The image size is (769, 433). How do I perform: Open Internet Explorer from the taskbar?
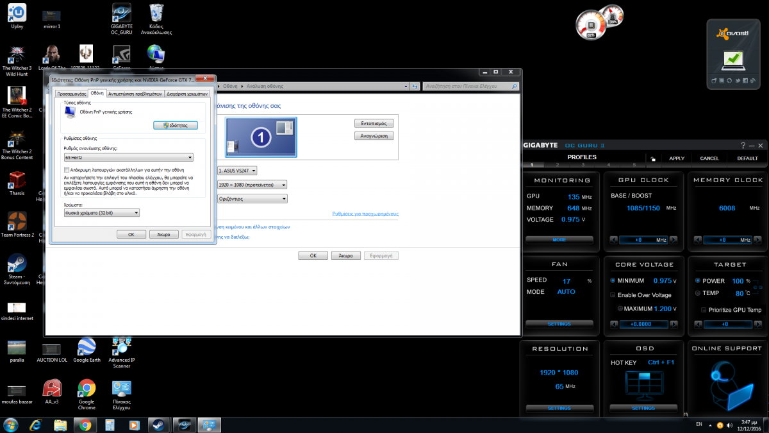[x=36, y=425]
